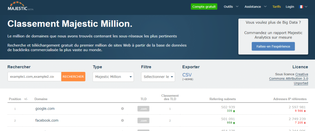Click the Position column header

pyautogui.click(x=15, y=99)
